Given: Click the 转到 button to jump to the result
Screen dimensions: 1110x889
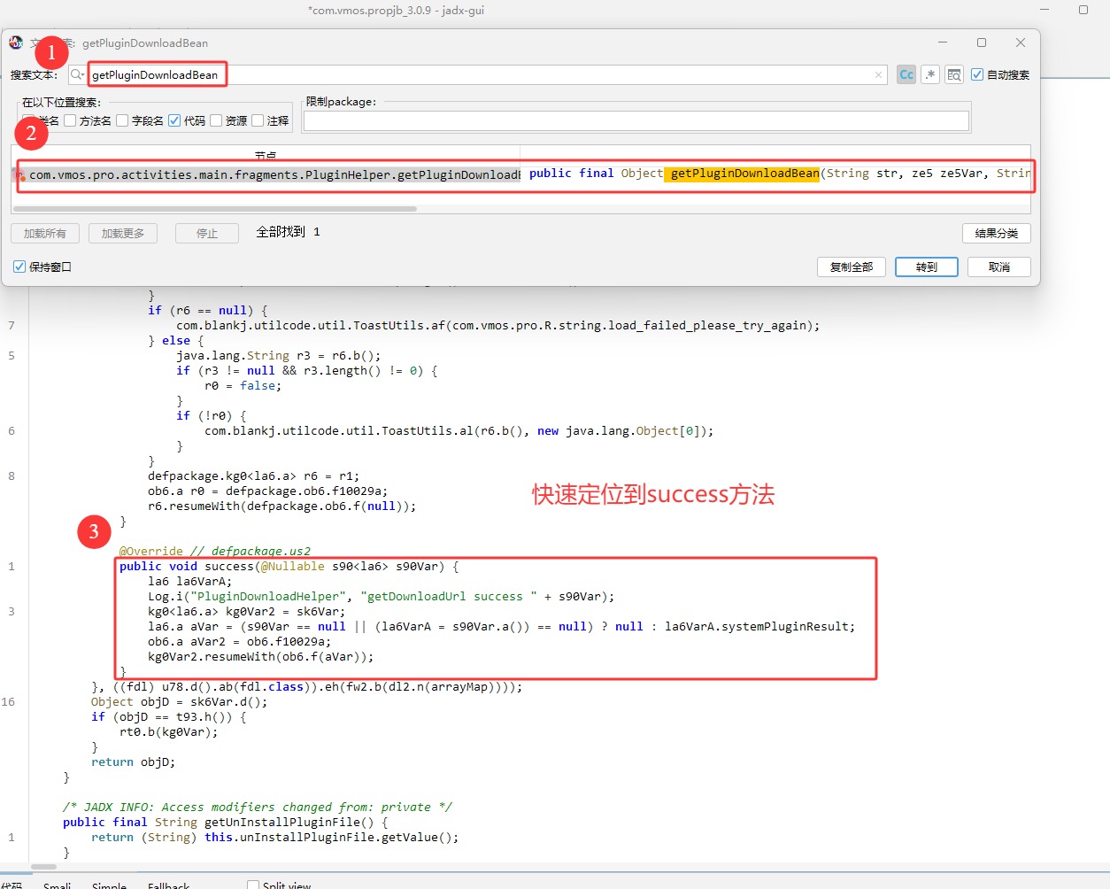Looking at the screenshot, I should [927, 267].
